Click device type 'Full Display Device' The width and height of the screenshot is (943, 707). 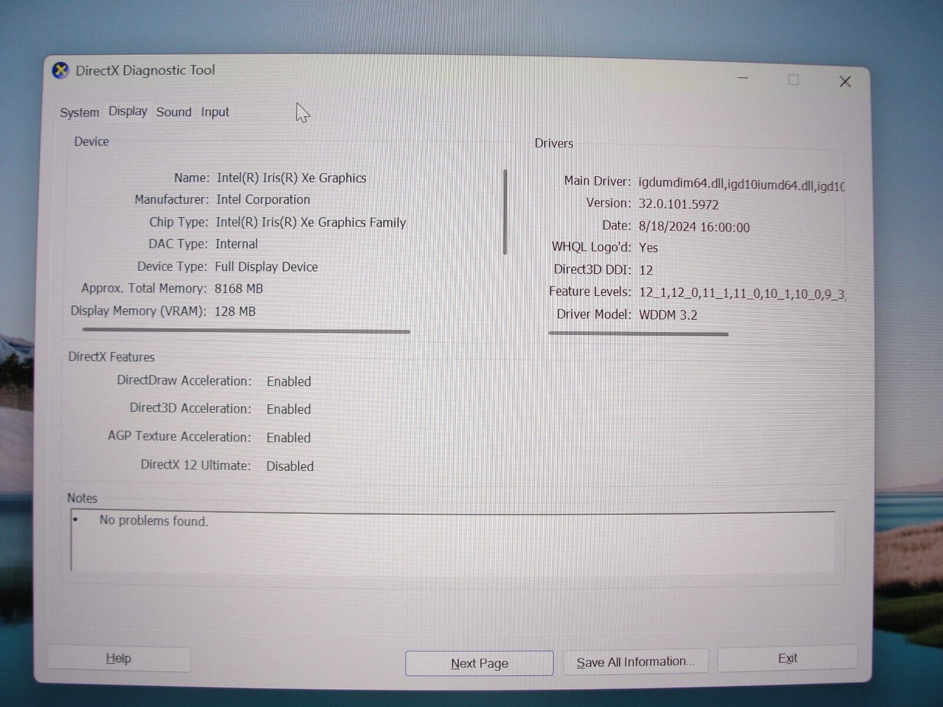tap(266, 267)
